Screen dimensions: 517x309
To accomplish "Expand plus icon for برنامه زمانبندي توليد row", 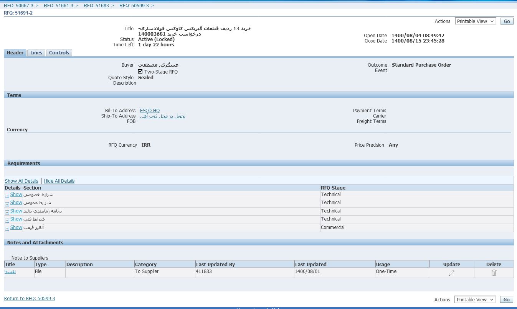I will click(x=7, y=212).
